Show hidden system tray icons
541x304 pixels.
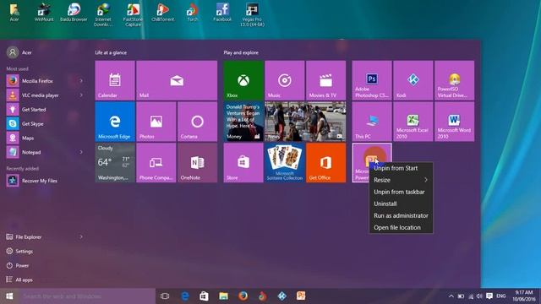451,296
